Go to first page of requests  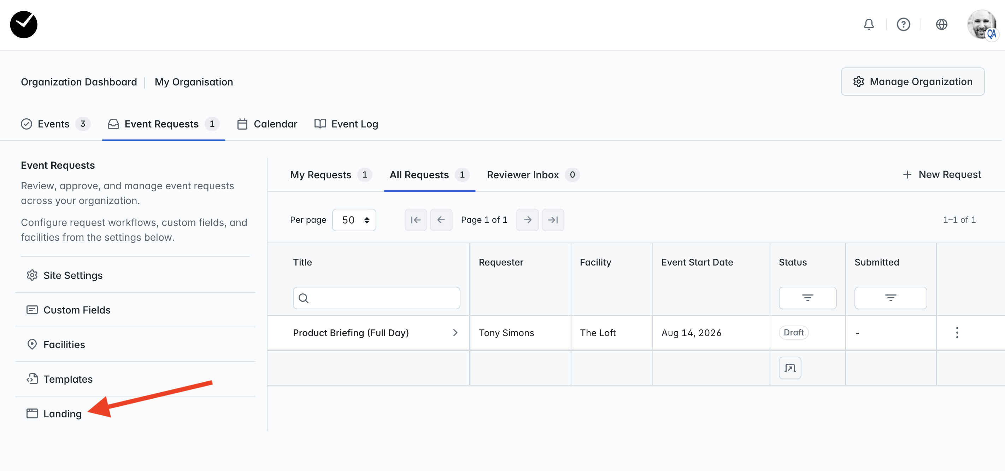(416, 220)
